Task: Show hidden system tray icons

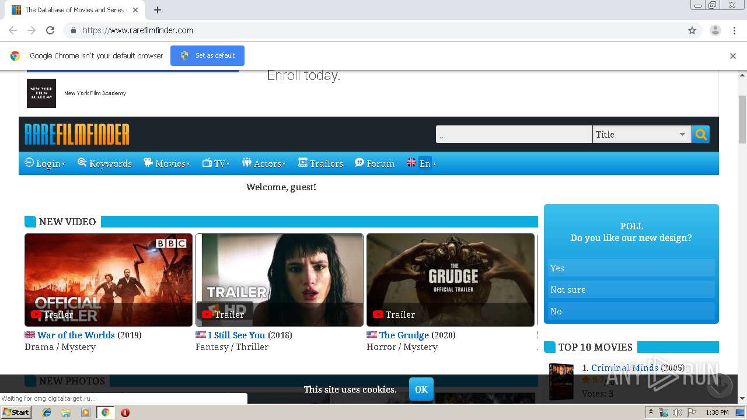Action: [x=651, y=412]
